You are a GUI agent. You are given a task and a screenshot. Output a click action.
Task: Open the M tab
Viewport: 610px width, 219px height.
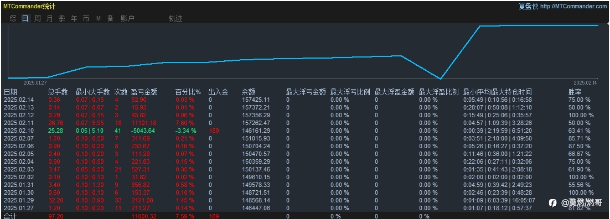[x=99, y=18]
